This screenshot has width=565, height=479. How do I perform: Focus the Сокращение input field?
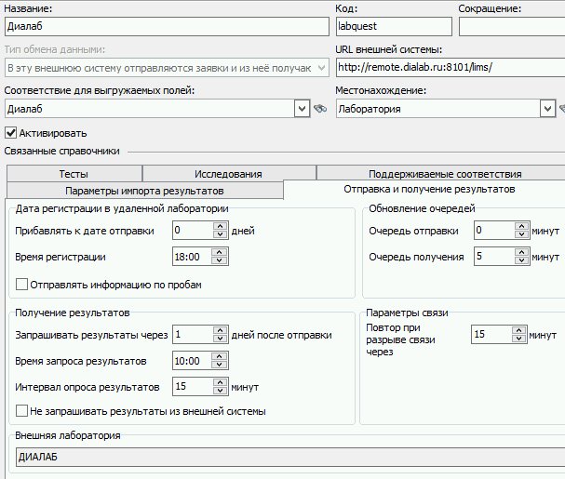[x=512, y=26]
